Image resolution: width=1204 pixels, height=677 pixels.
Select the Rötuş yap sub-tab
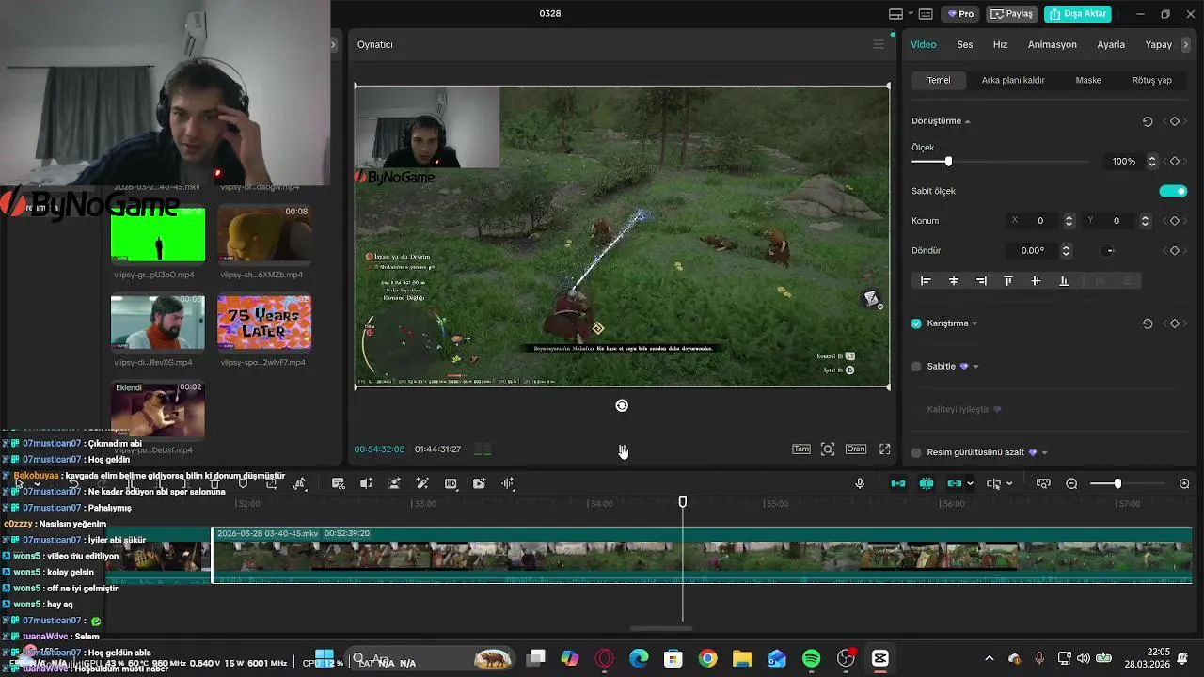(x=1152, y=80)
